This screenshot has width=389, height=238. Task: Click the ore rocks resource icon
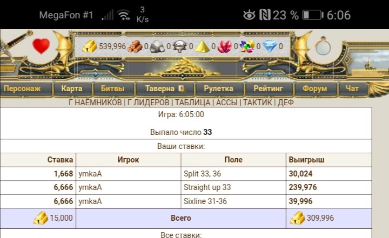point(157,46)
